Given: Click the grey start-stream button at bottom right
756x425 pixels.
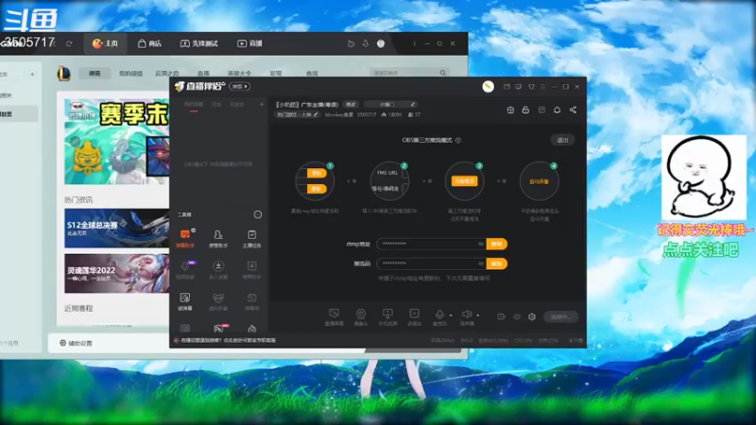Looking at the screenshot, I should (x=560, y=316).
